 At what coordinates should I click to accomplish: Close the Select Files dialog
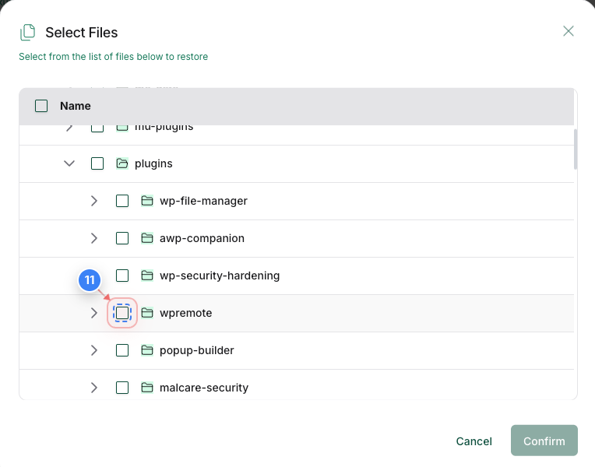pos(568,31)
